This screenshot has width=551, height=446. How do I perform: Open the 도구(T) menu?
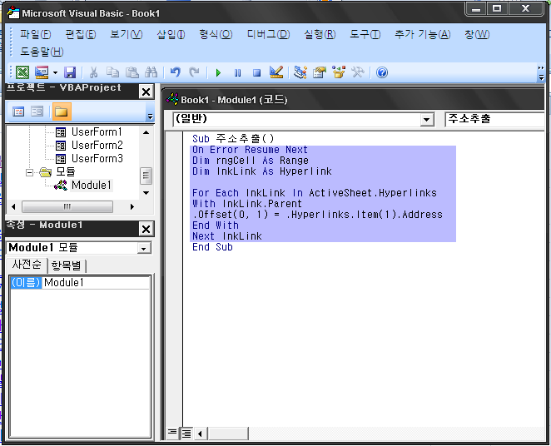click(x=365, y=34)
